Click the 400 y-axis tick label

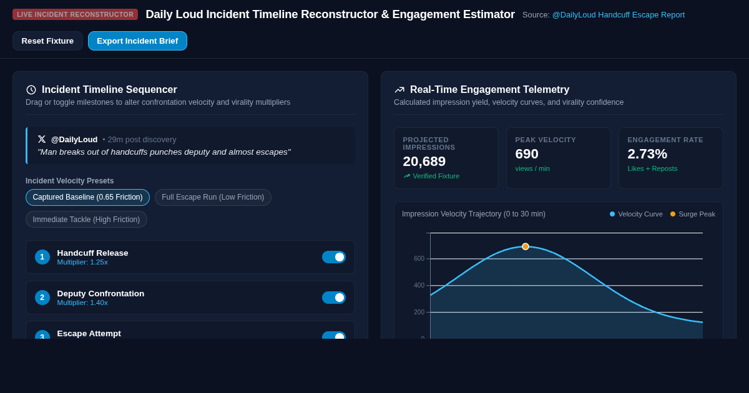pos(419,285)
